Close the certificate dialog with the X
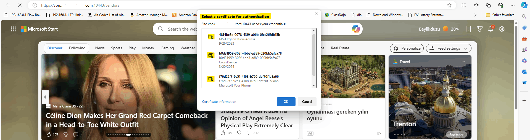The width and height of the screenshot is (530, 140). [317, 14]
